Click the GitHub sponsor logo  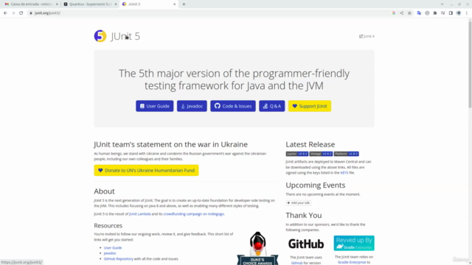pos(306,244)
